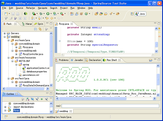The height and width of the screenshot is (121, 163).
Task: Click the open folder icon in Roo Shell toolbar
Action: tap(150, 60)
